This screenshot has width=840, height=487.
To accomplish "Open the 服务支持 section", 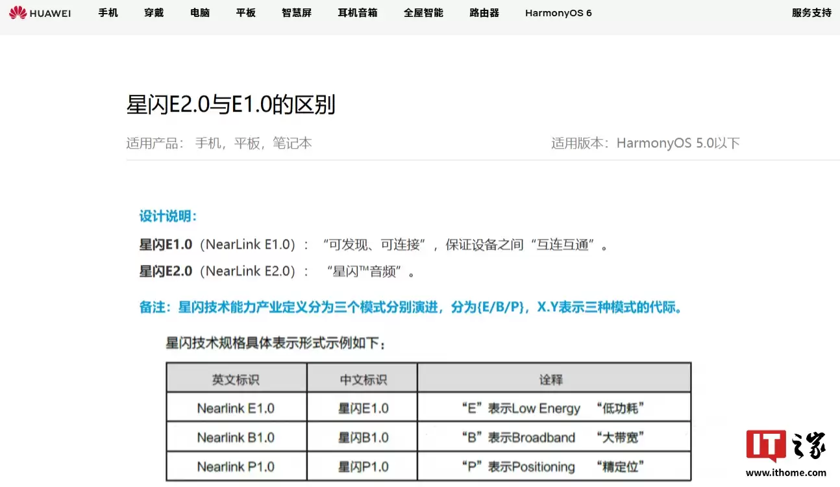I will 811,12.
